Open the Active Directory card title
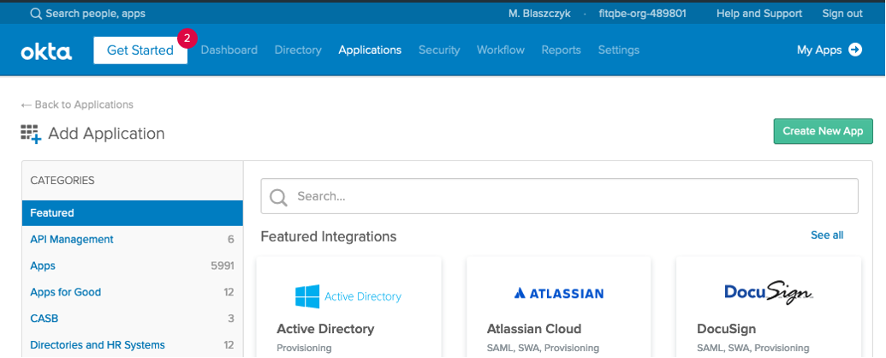Image resolution: width=886 pixels, height=358 pixels. click(325, 329)
